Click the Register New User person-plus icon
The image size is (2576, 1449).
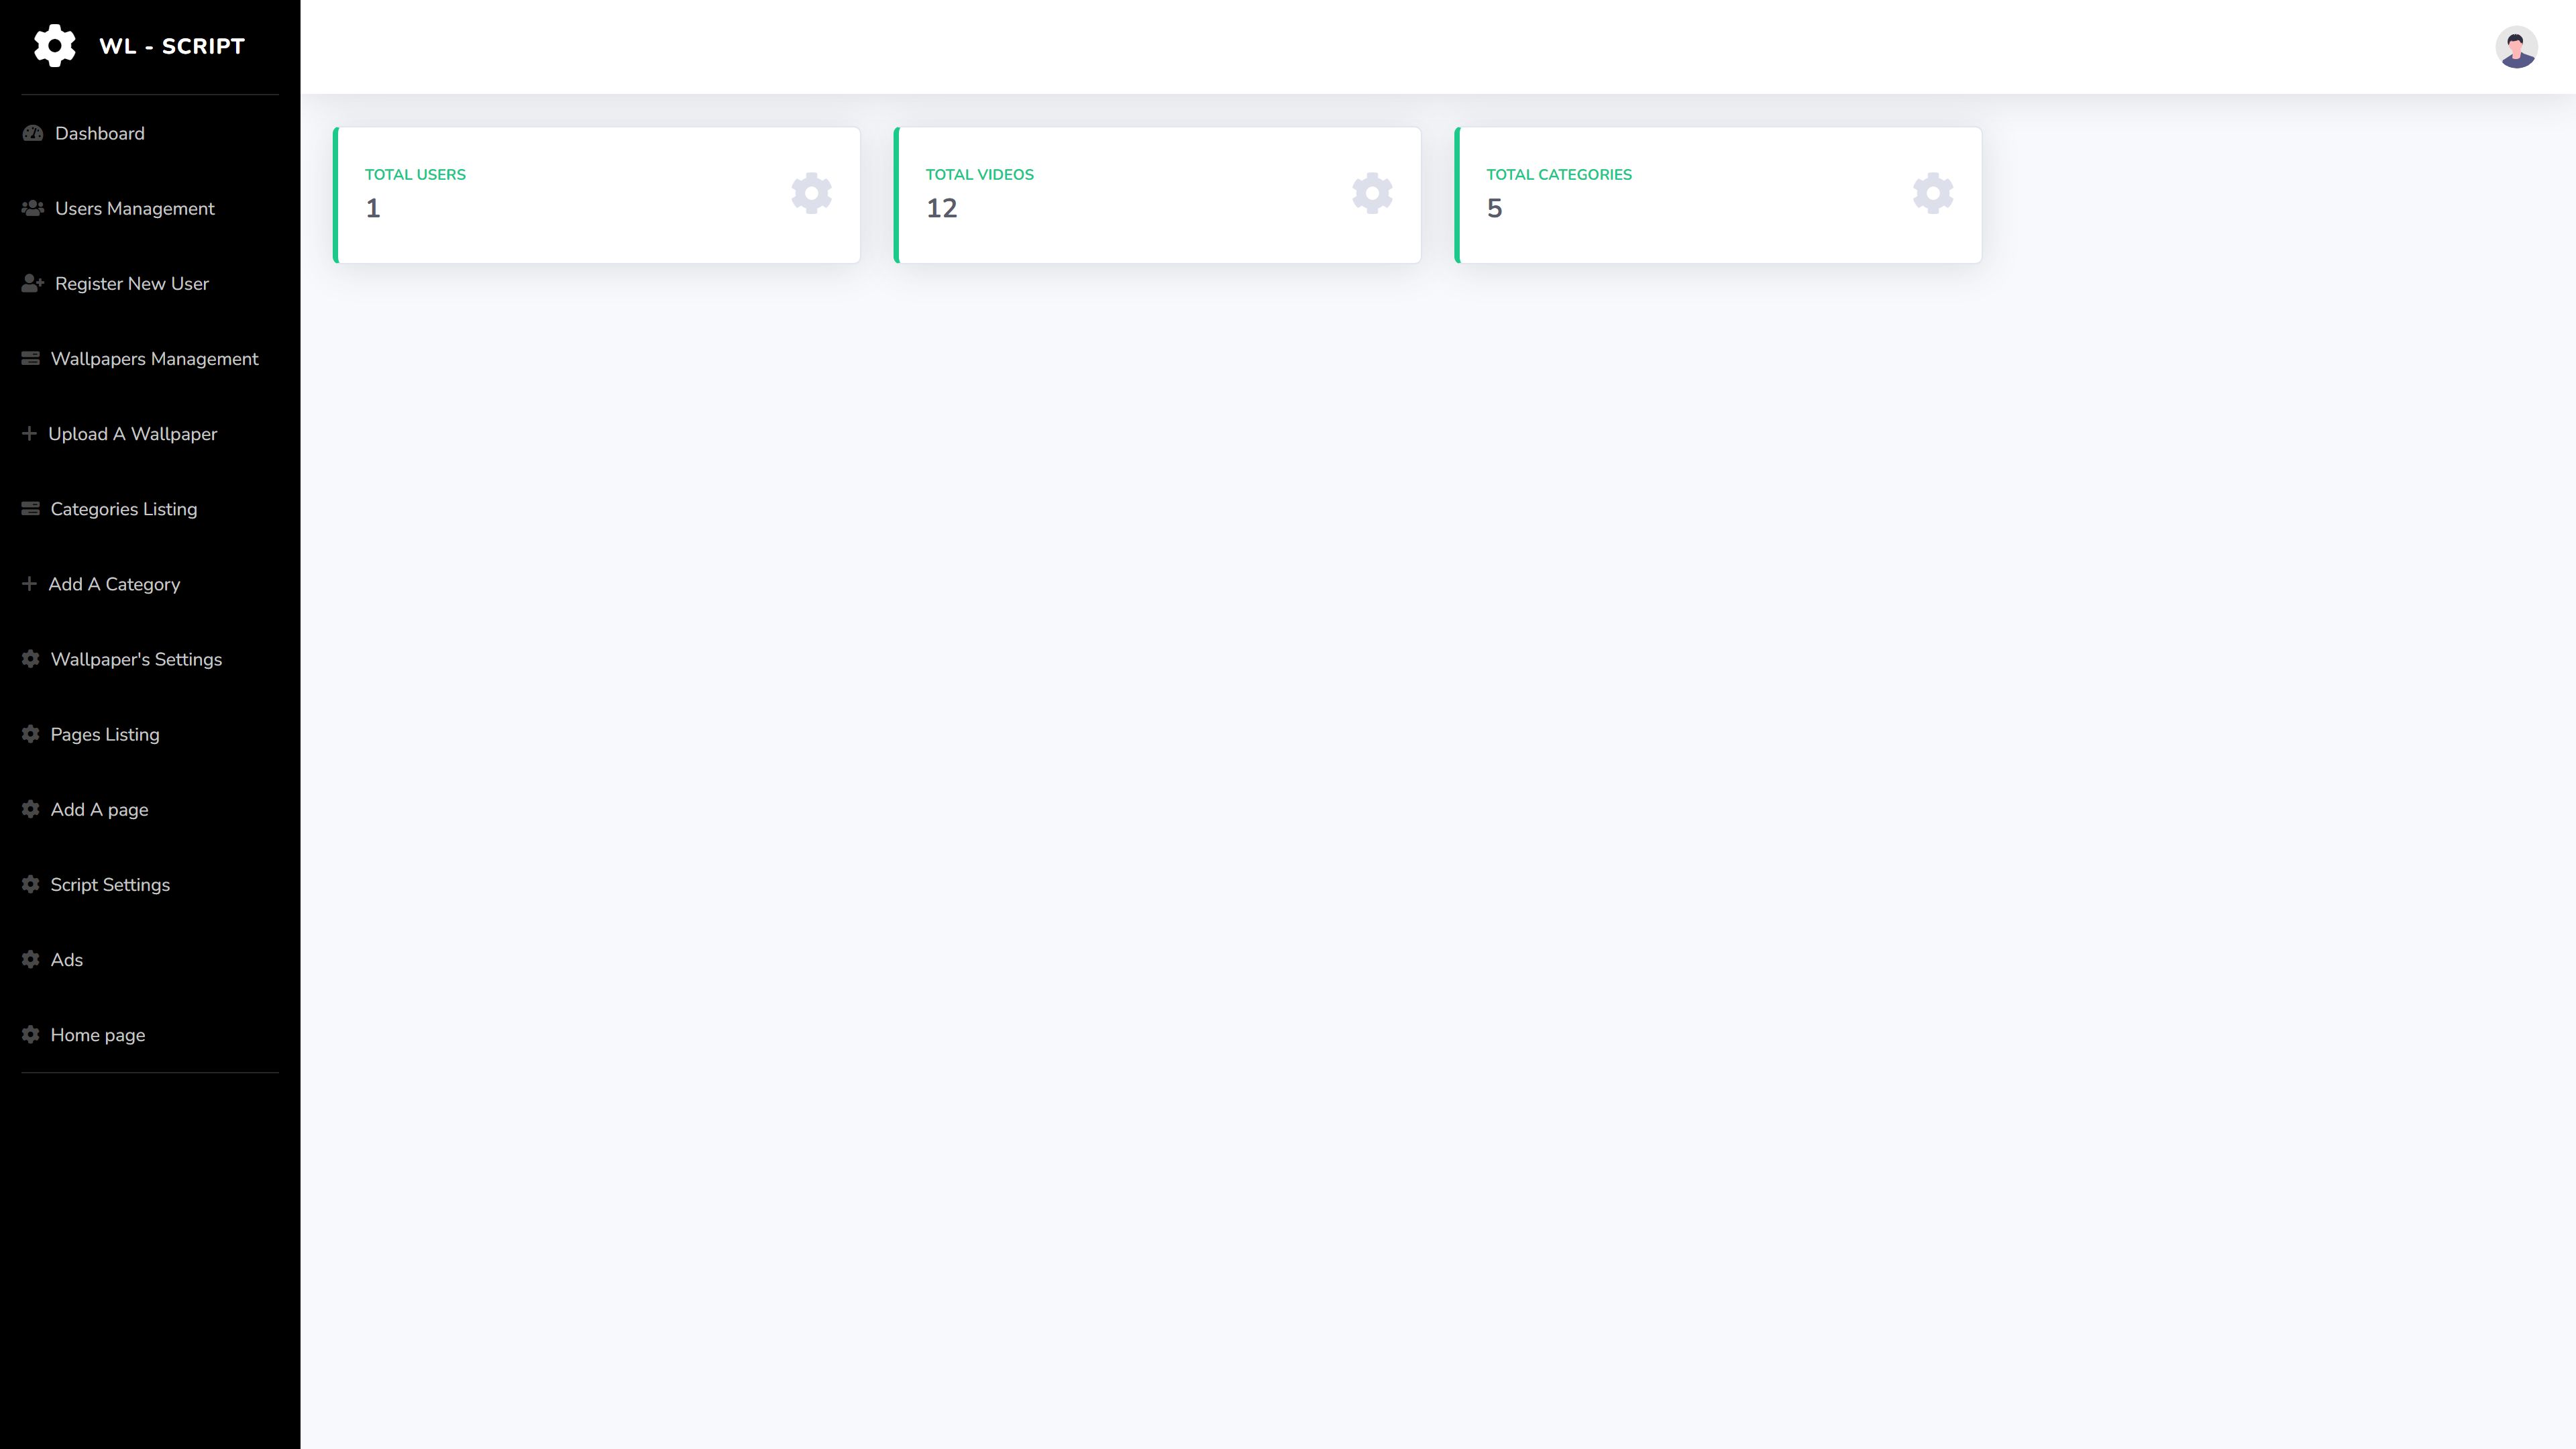(x=33, y=283)
